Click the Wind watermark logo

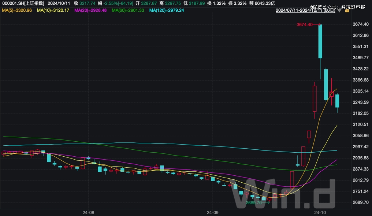coord(289,192)
